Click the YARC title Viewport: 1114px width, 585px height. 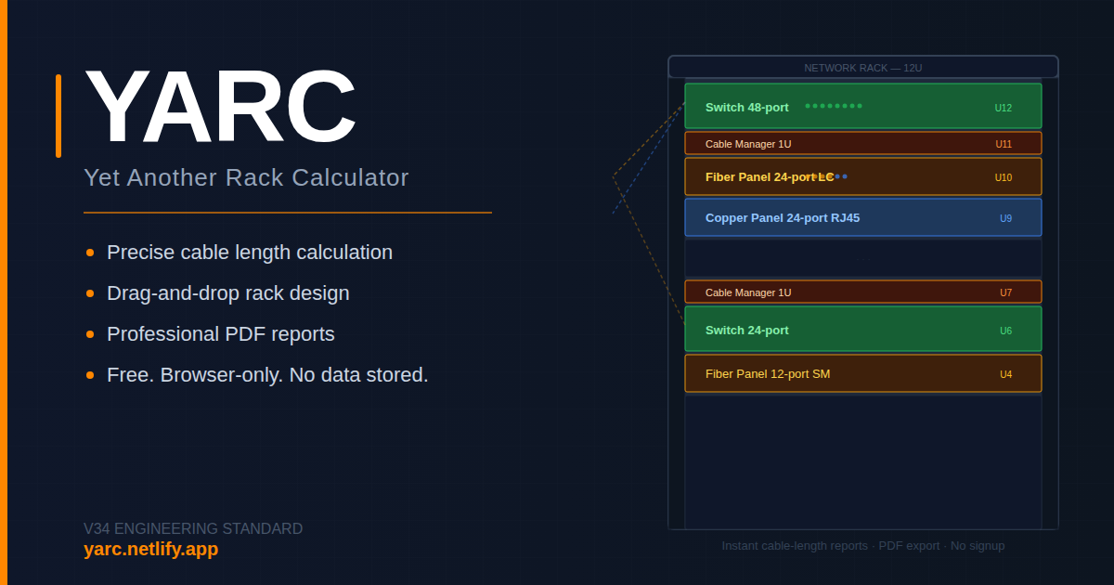[x=221, y=106]
